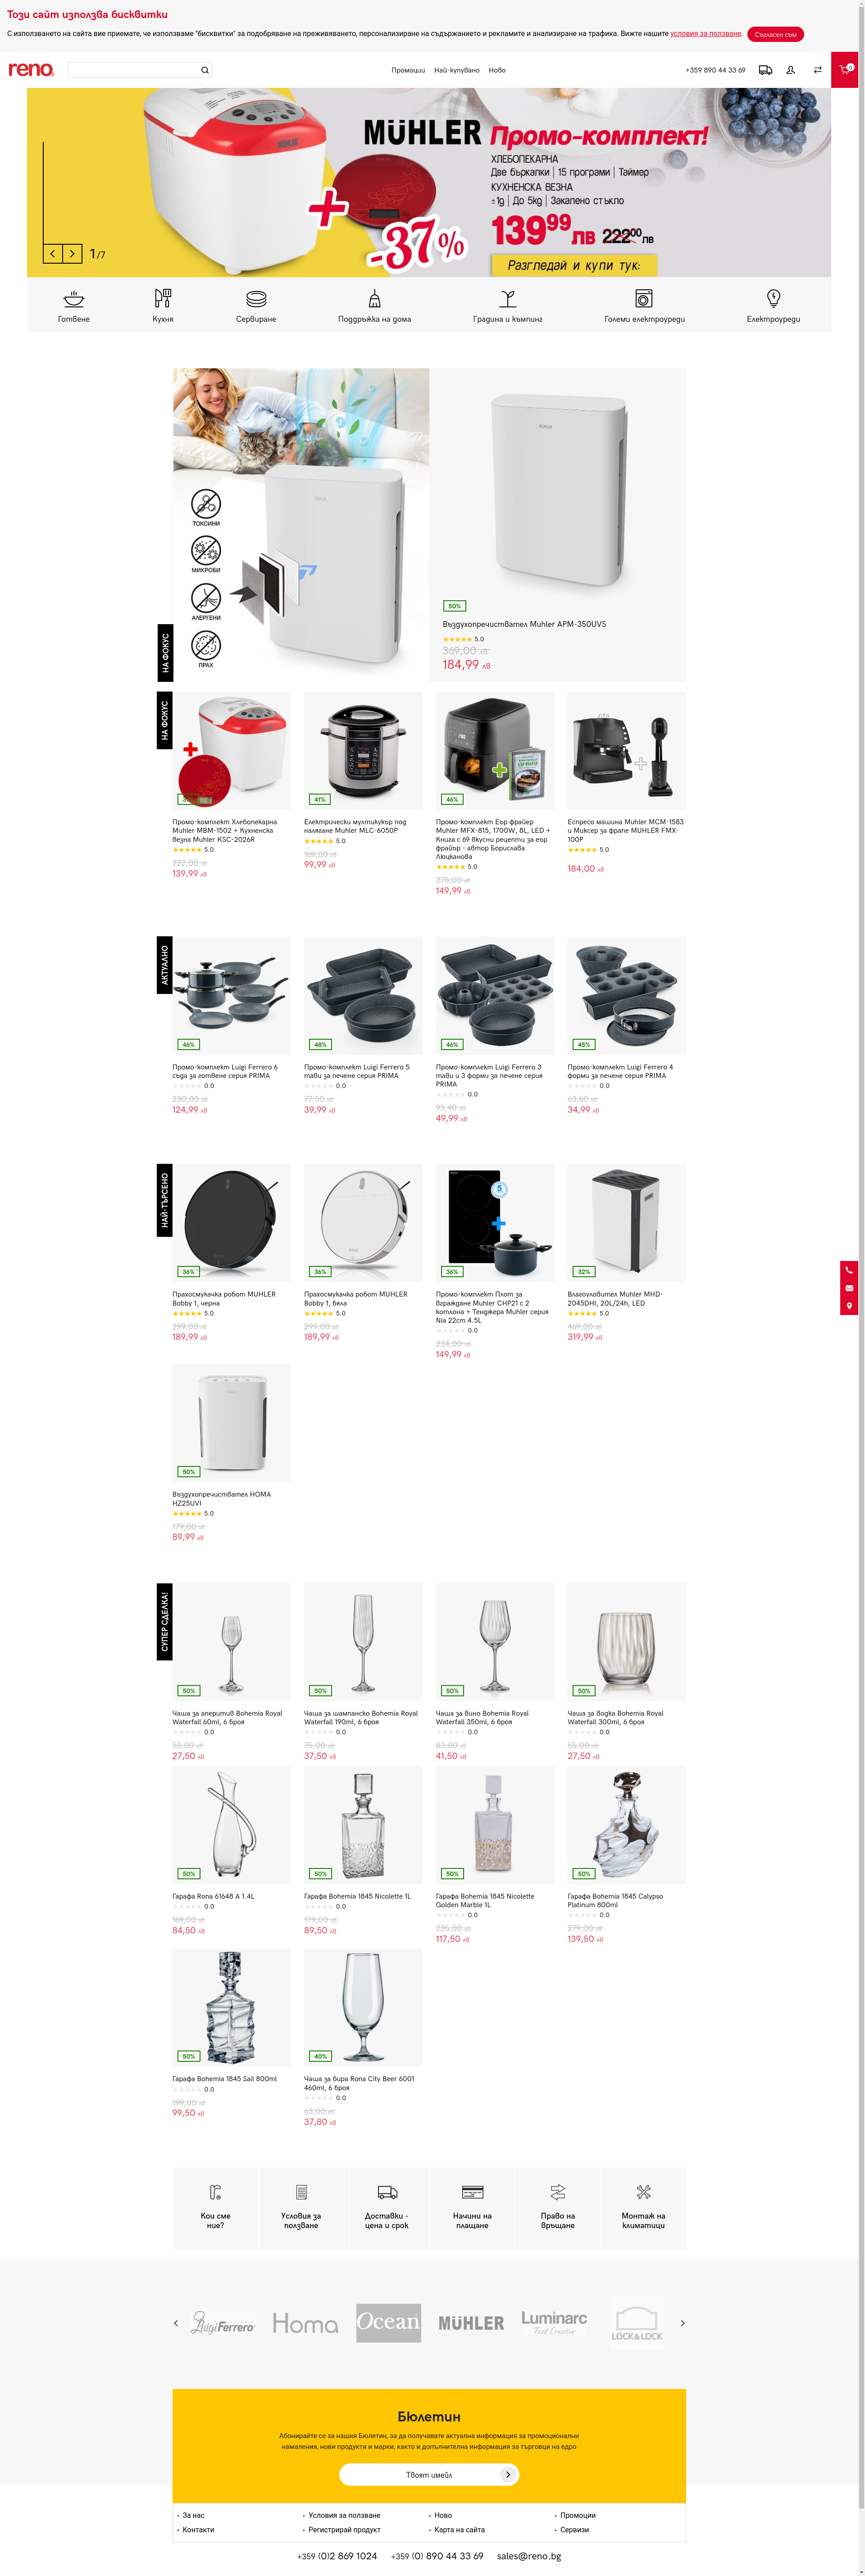Click the search magnifier icon
Viewport: 865px width, 2576px height.
tap(205, 70)
